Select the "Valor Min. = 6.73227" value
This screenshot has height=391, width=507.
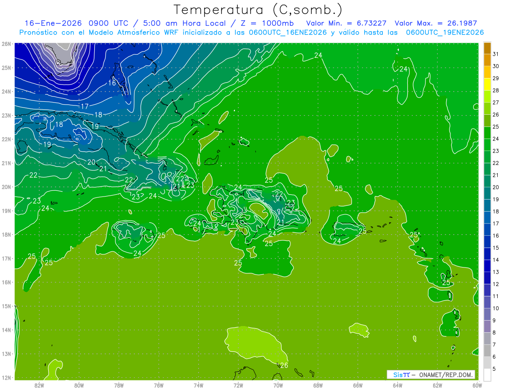pos(346,23)
